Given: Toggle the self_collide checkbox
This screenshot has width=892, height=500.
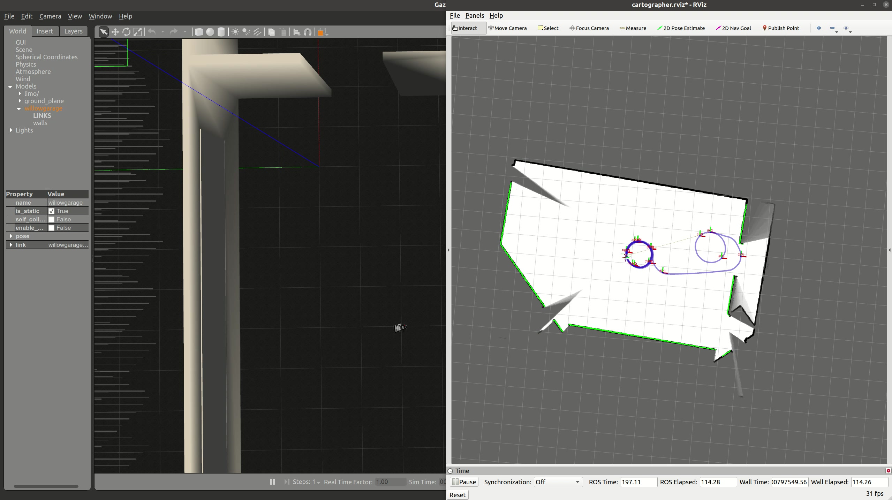Looking at the screenshot, I should point(52,219).
